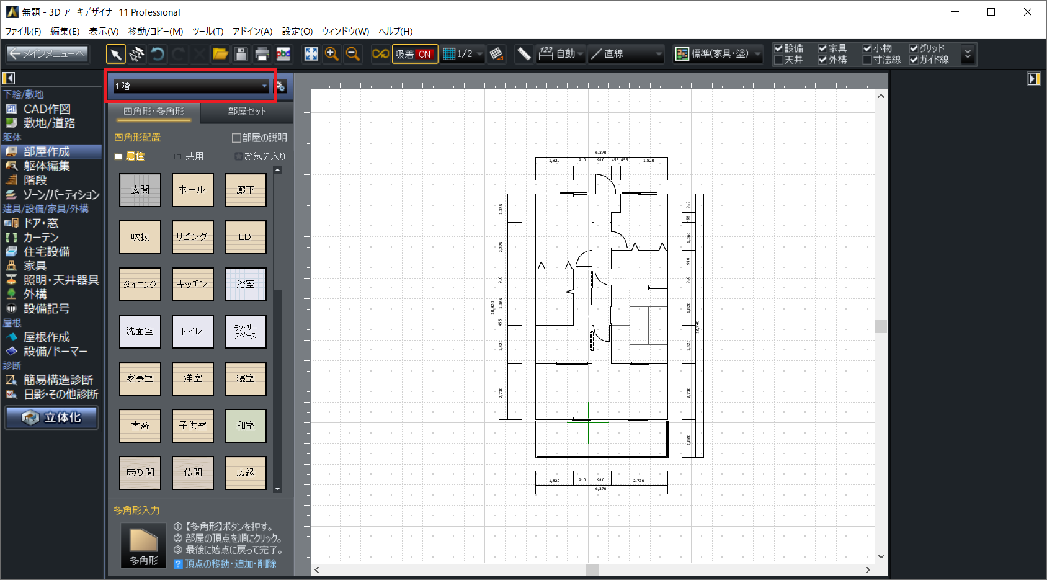This screenshot has height=580, width=1047.
Task: Open the 頂点の移動・追加・削除 help link
Action: [230, 564]
